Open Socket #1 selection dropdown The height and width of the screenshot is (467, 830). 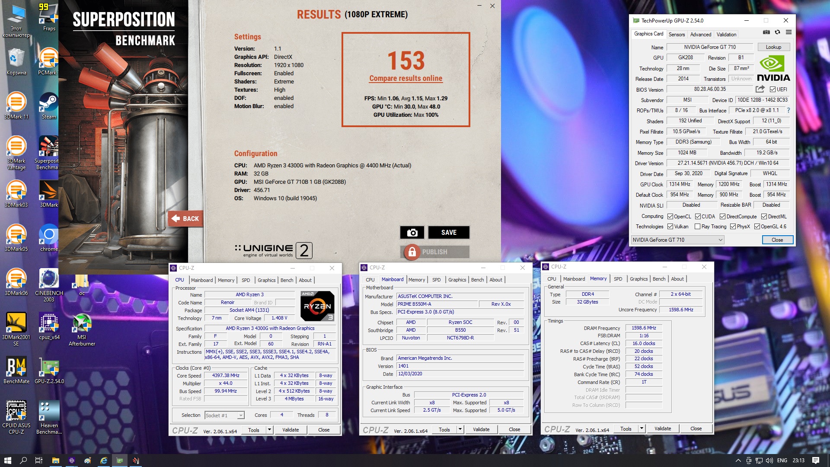(224, 416)
